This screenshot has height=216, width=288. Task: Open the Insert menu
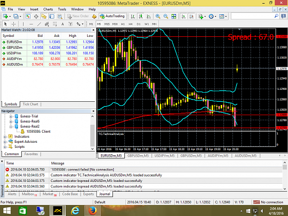[34, 9]
